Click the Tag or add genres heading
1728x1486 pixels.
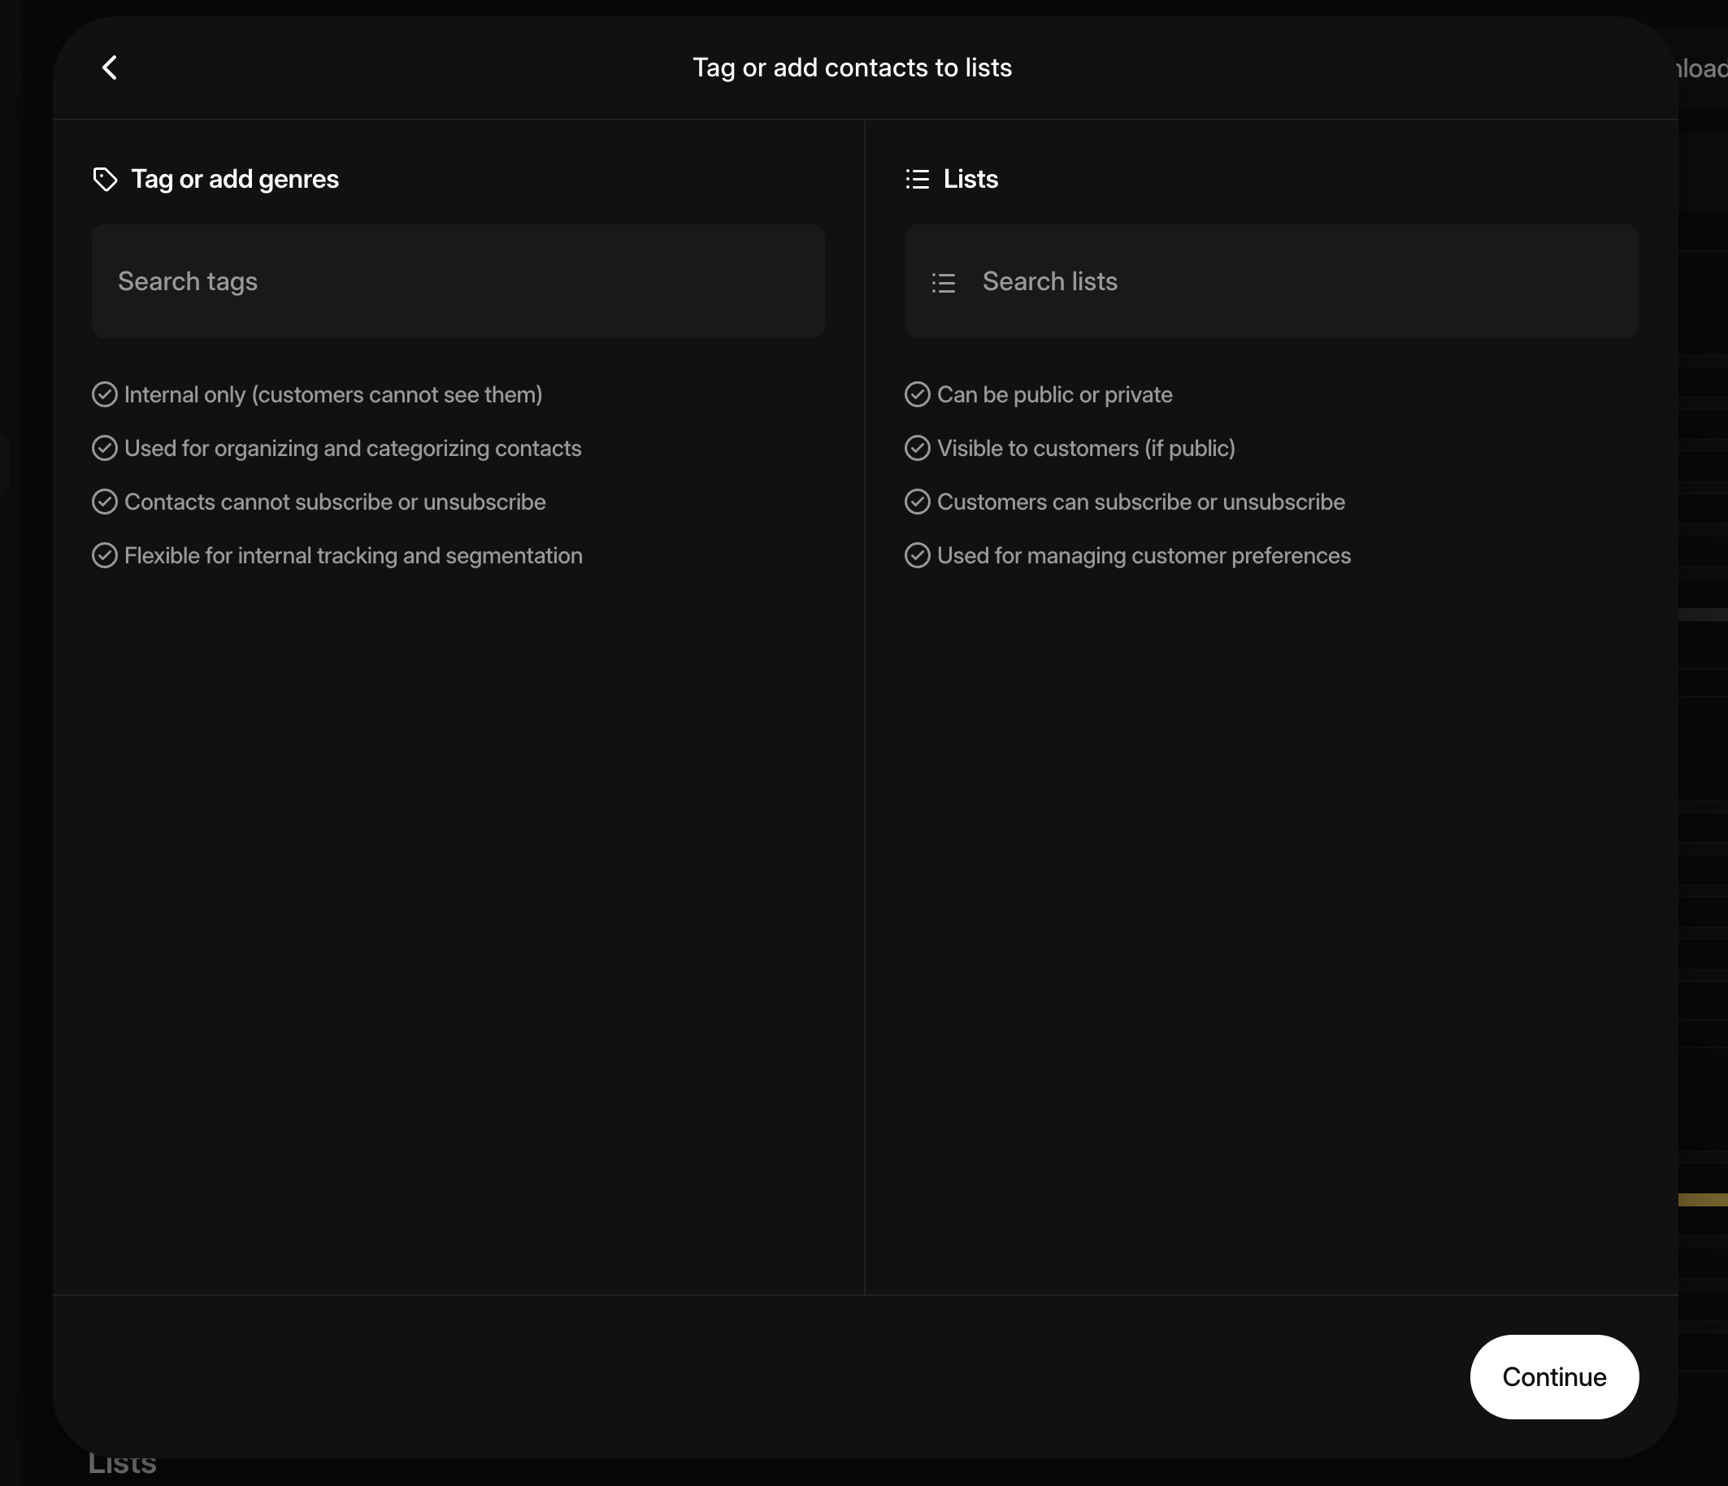(234, 180)
